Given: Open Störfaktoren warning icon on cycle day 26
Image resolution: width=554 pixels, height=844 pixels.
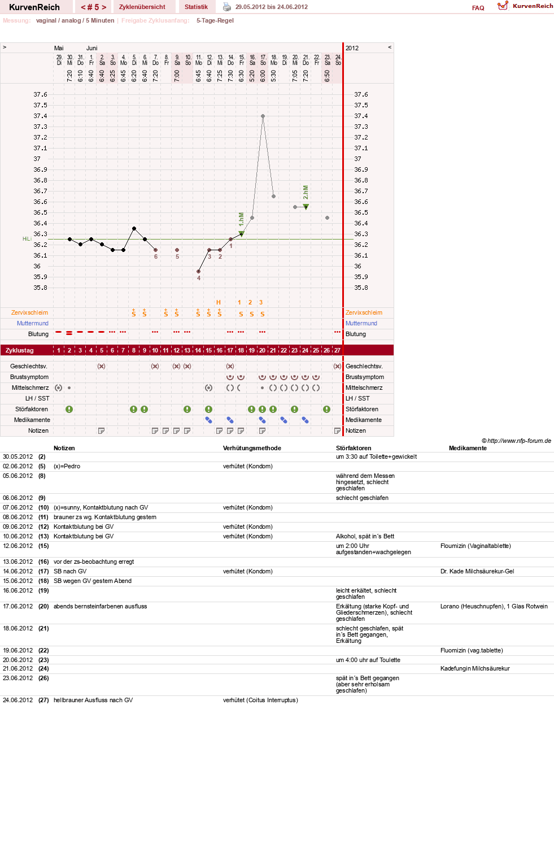Looking at the screenshot, I should click(327, 409).
